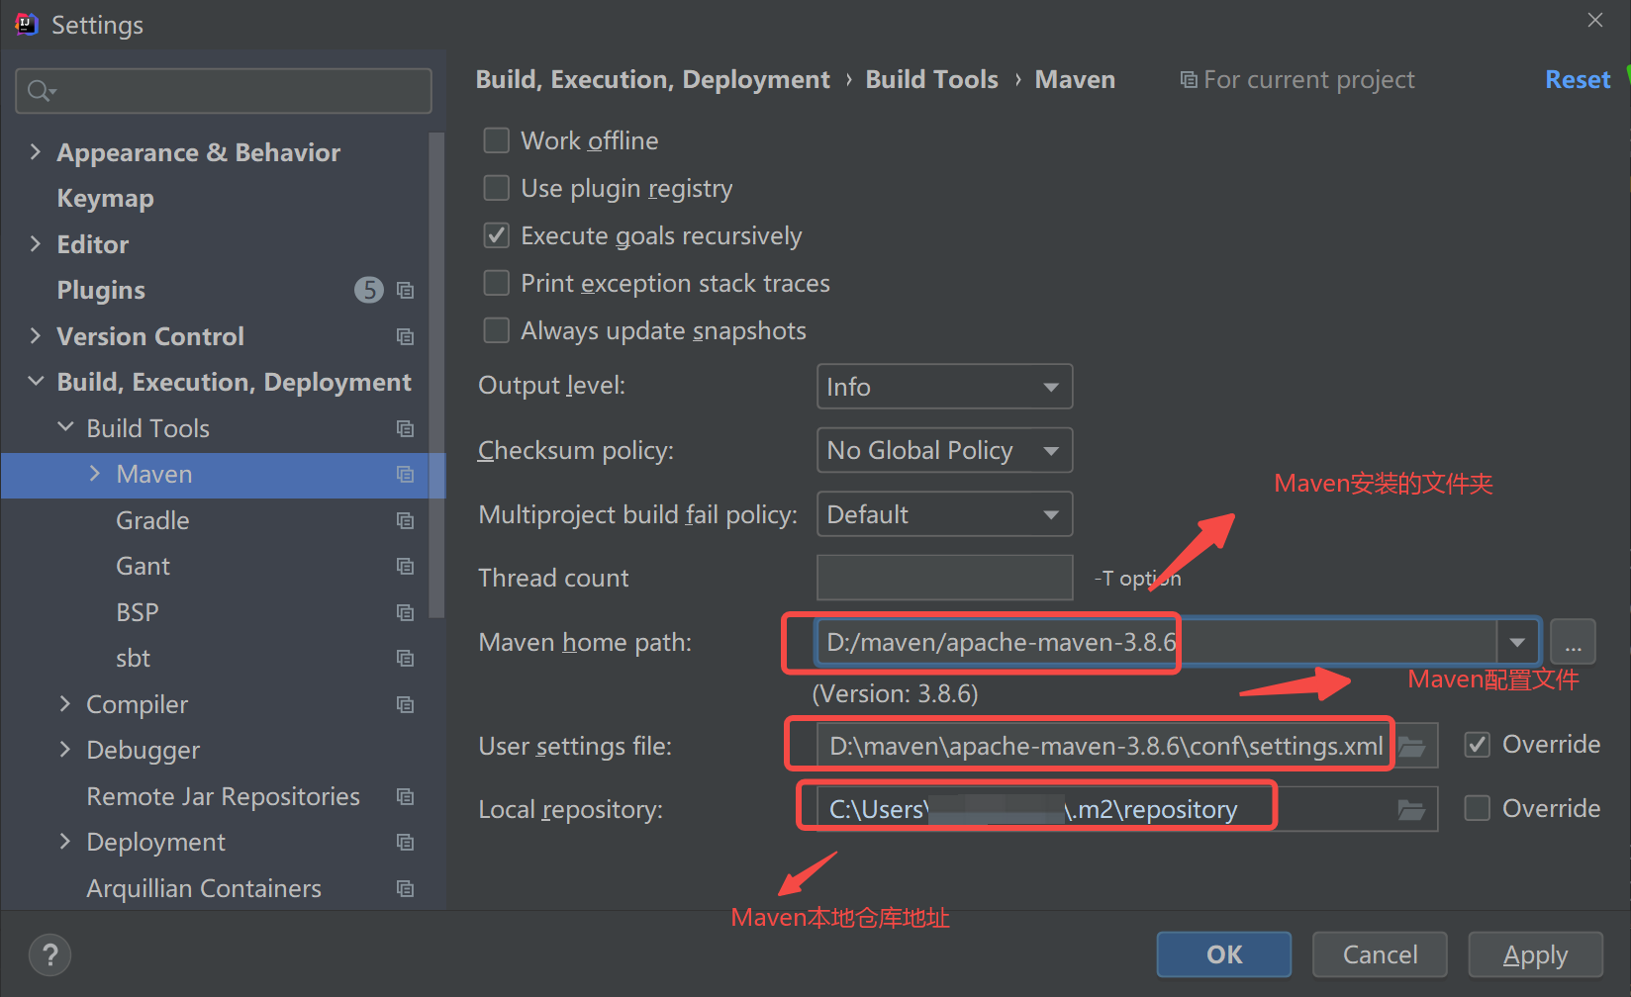Select sbt under Build Tools
Viewport: 1631px width, 997px height.
[x=133, y=658]
